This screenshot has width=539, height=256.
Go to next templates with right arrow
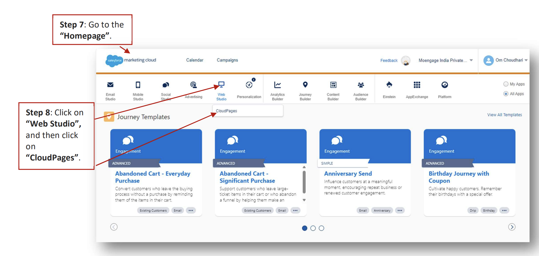(512, 227)
